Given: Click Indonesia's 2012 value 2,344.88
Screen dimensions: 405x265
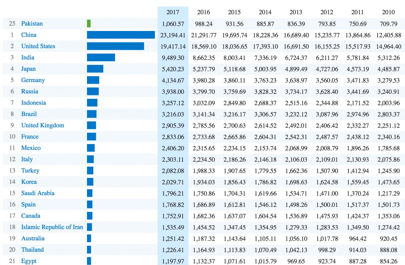Looking at the screenshot, I should (327, 103).
